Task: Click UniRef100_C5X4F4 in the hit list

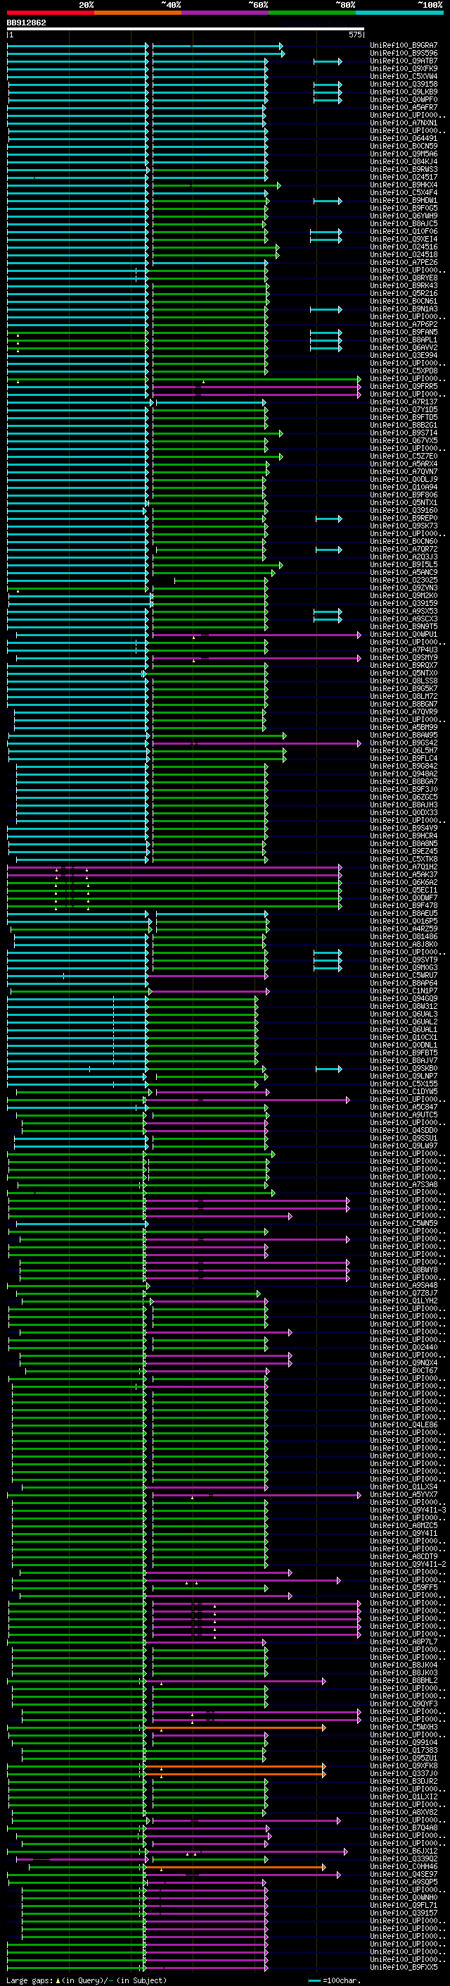Action: coord(403,193)
